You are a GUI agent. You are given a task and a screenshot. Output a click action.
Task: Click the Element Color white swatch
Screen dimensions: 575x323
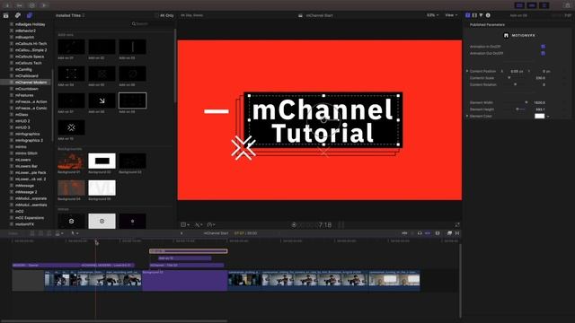click(x=539, y=116)
